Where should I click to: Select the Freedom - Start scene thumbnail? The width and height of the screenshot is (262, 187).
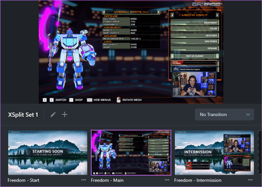click(48, 153)
